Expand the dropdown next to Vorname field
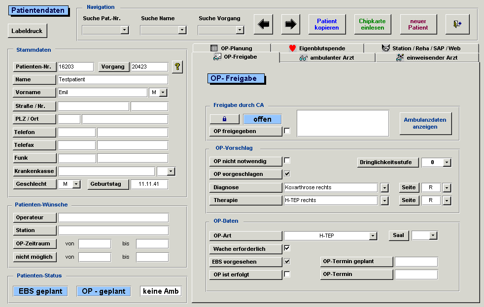The image size is (484, 307). [x=163, y=92]
